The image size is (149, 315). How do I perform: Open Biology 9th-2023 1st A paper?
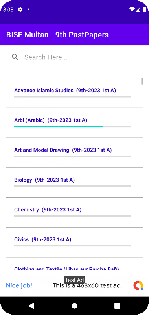coord(74,182)
